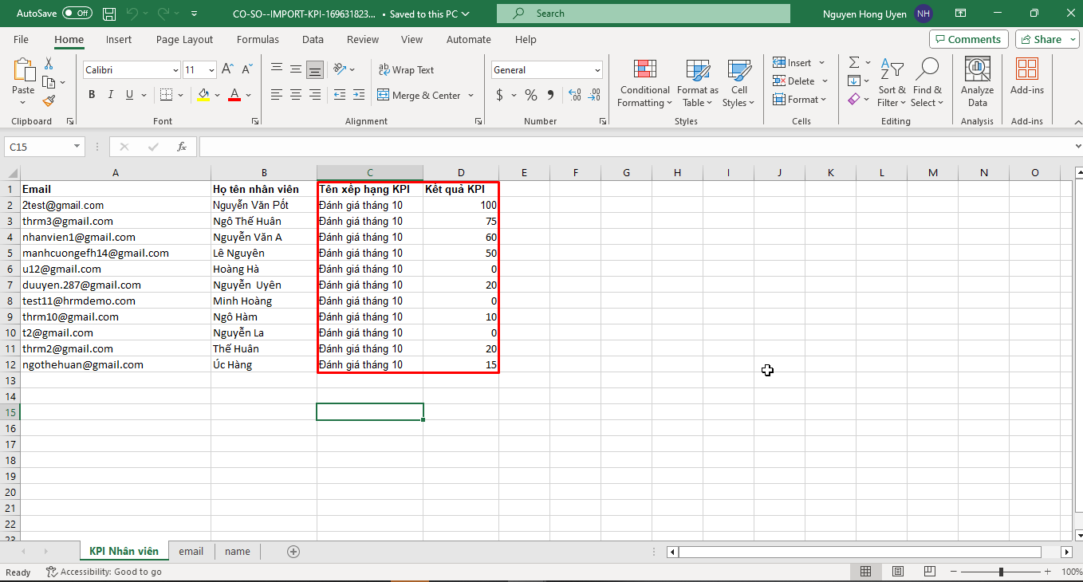The height and width of the screenshot is (582, 1083).
Task: Open the General number format dropdown
Action: click(597, 70)
